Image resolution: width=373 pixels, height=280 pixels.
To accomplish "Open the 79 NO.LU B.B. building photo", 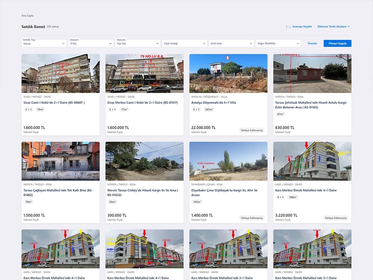I will 144,73.
